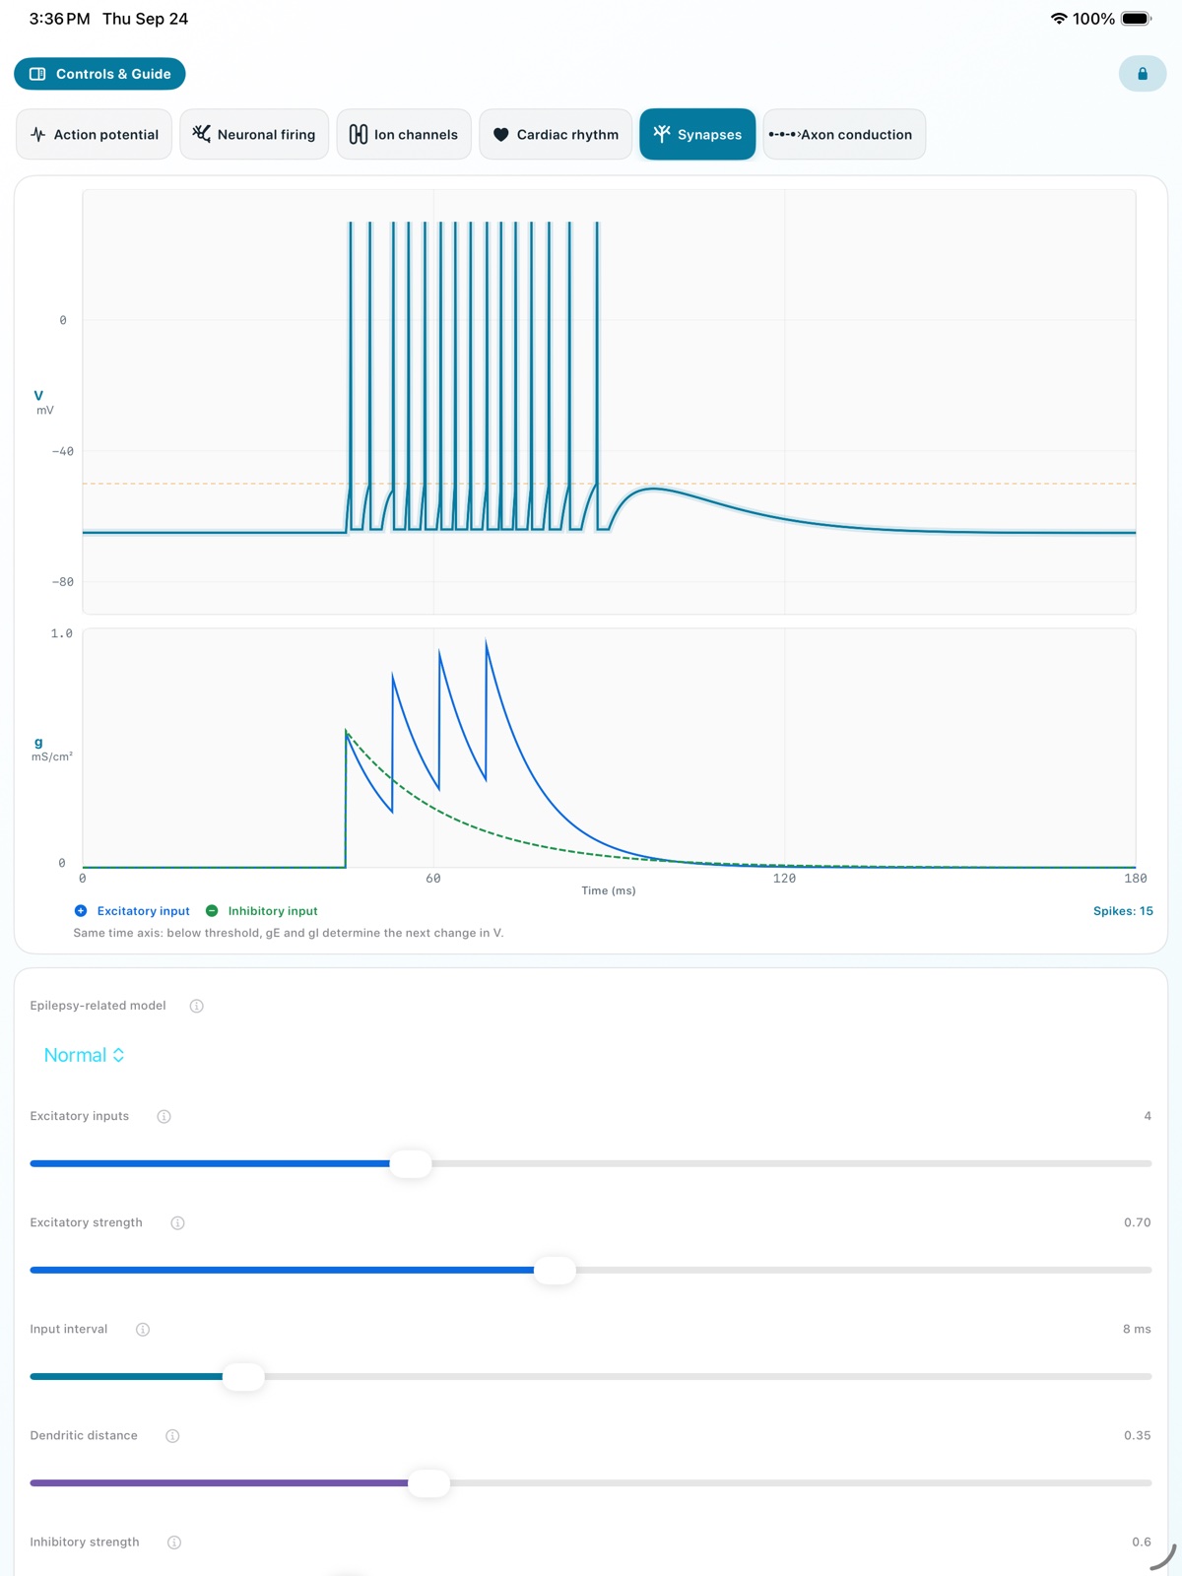1182x1576 pixels.
Task: Toggle the Excitatory input legend label
Action: 144,911
